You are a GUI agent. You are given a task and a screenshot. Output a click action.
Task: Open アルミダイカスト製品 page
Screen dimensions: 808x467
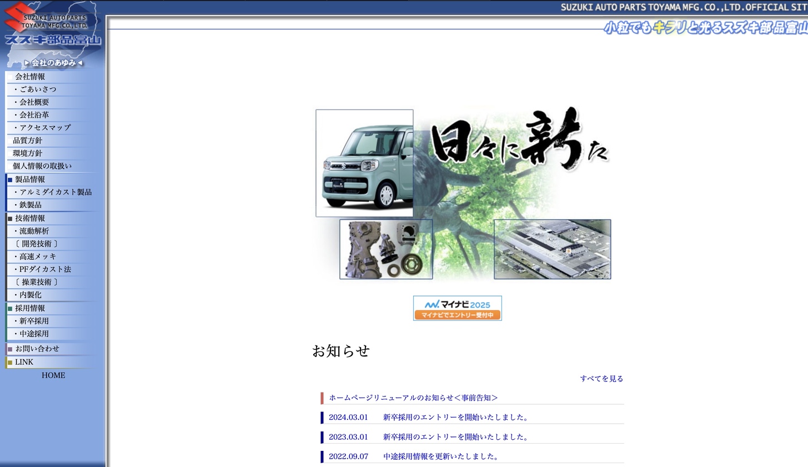[x=56, y=192]
